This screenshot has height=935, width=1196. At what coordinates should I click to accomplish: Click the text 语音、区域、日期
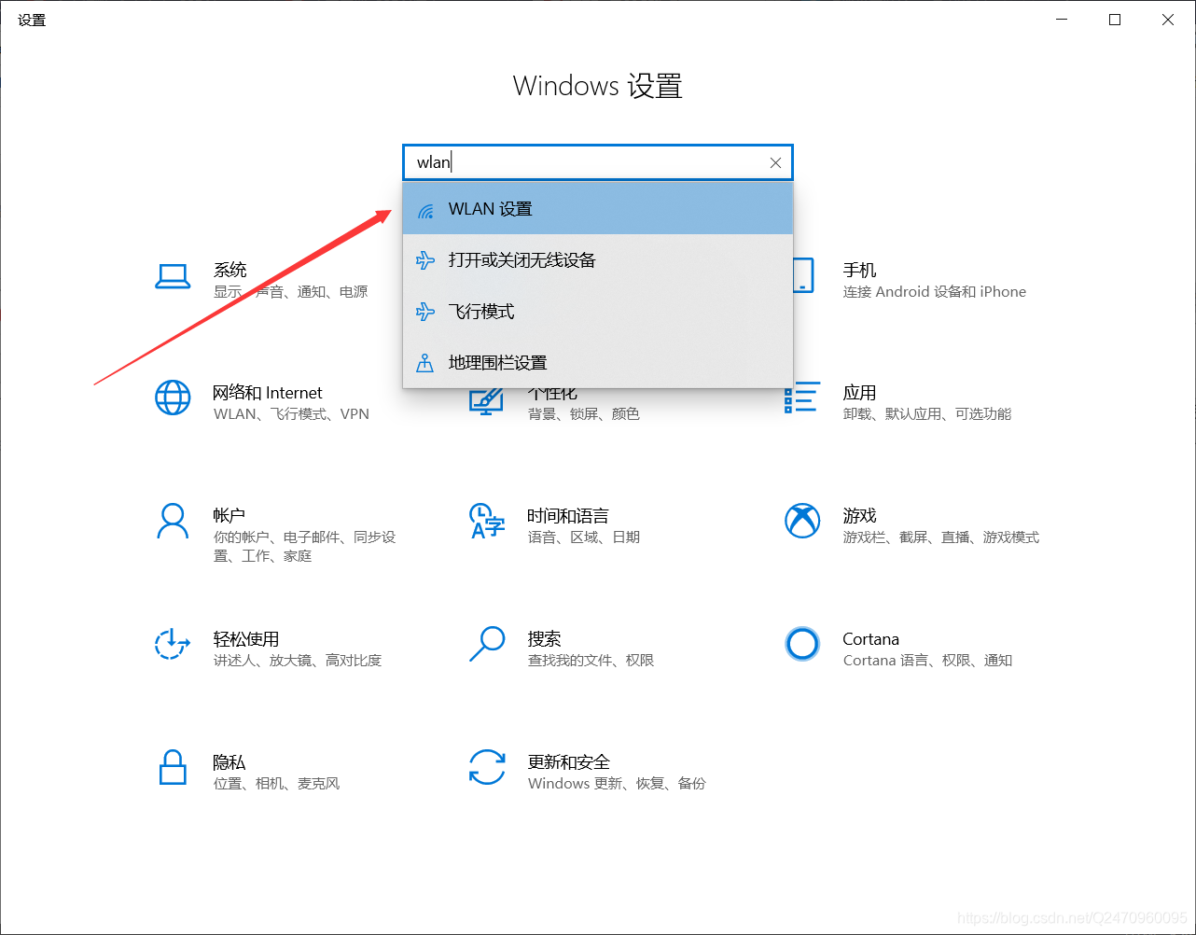(584, 537)
